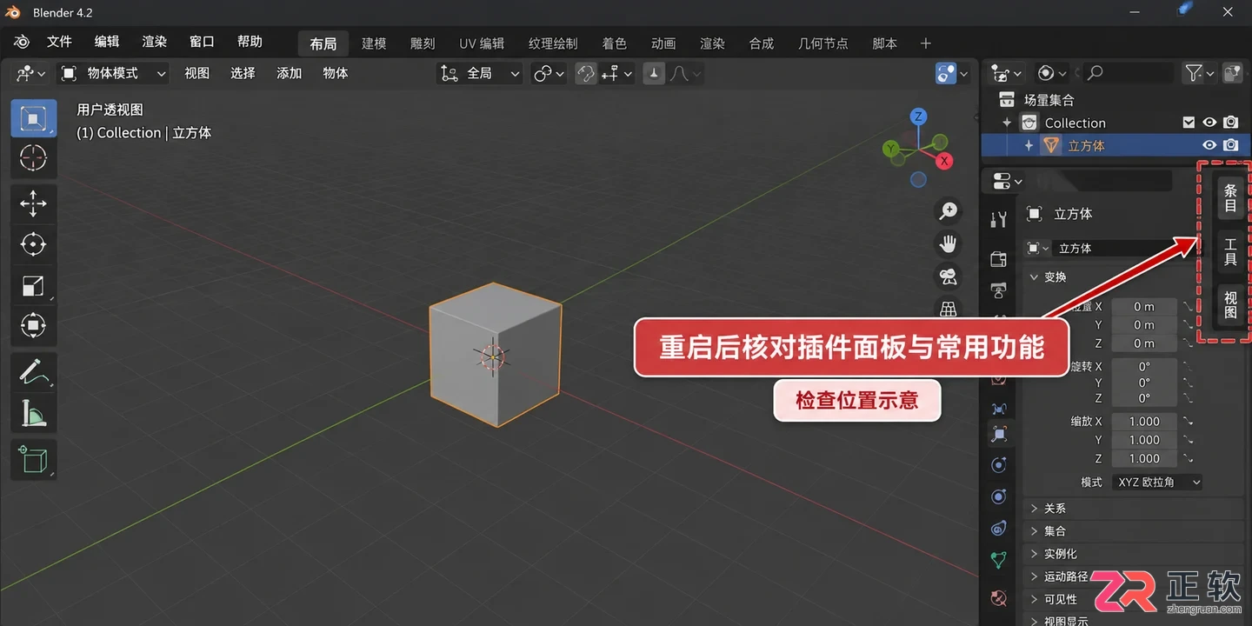Click the hand pan-view icon

[x=948, y=243]
